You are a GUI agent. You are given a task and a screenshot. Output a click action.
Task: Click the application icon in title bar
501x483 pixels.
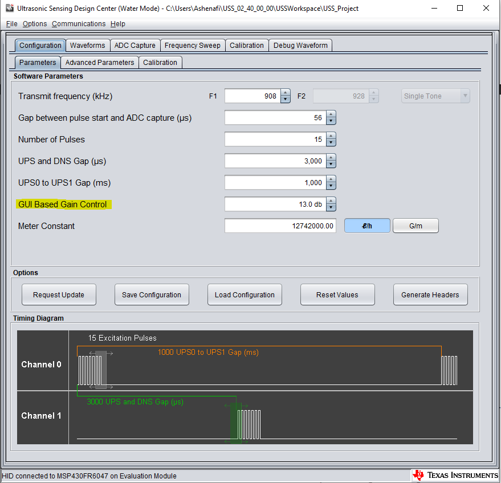point(10,8)
